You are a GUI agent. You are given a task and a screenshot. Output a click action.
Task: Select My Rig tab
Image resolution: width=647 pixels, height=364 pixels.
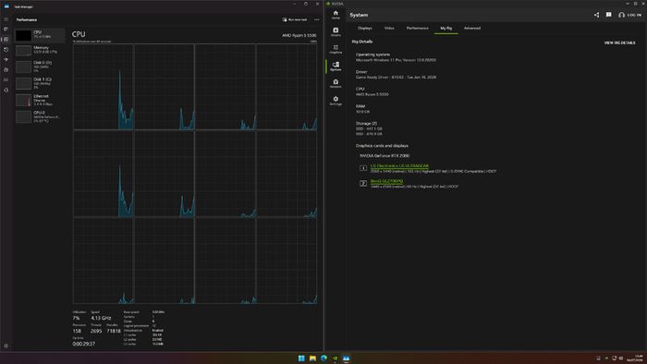[446, 28]
